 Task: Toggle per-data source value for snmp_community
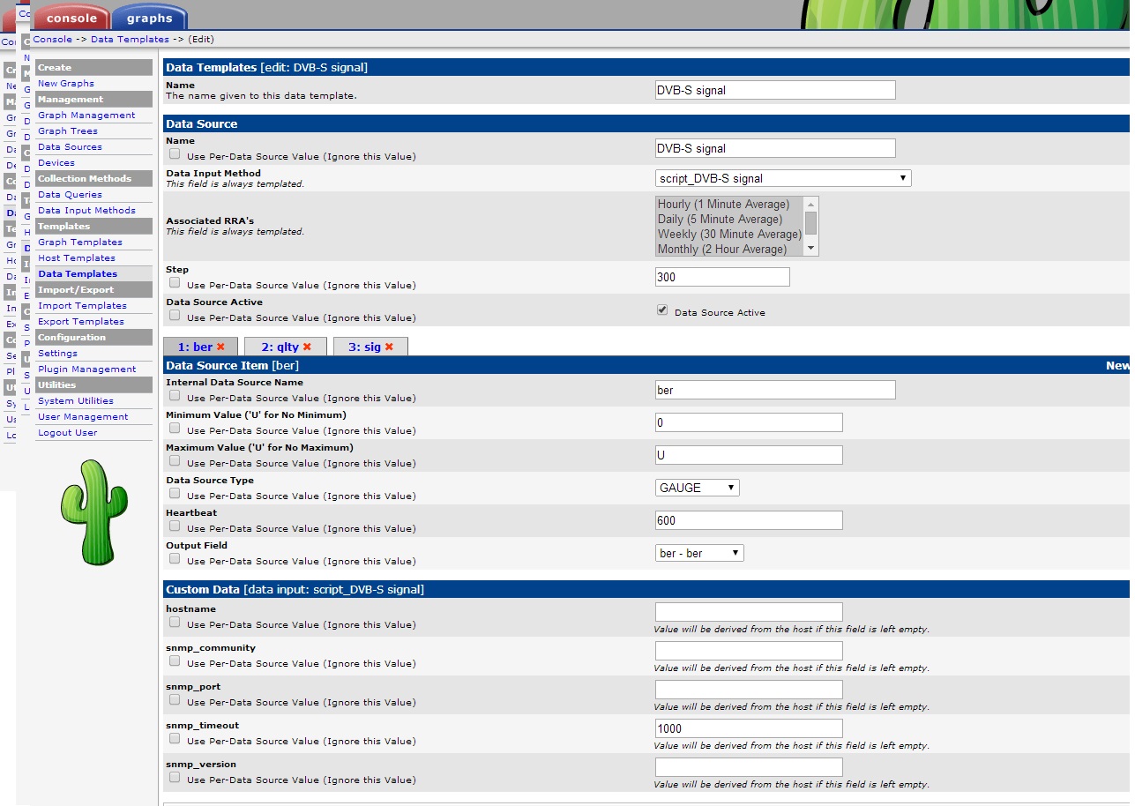(x=175, y=661)
